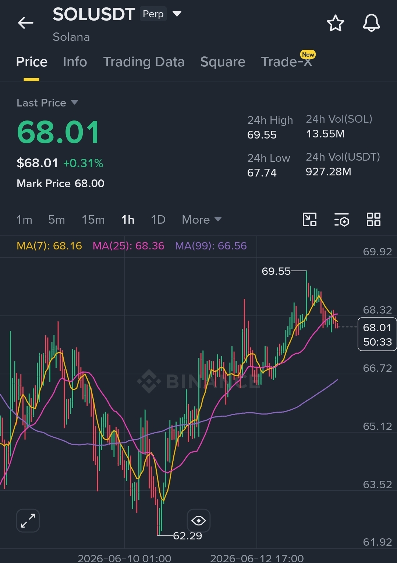The width and height of the screenshot is (397, 563).
Task: Add SOLUSDT to favorites with star
Action: pos(335,23)
